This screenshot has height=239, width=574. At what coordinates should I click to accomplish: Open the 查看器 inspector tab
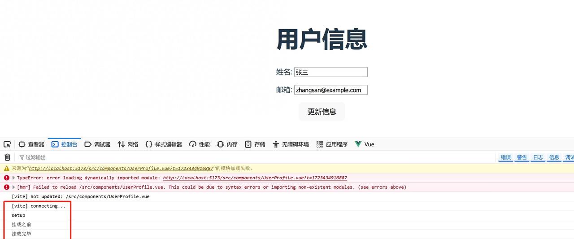point(31,144)
